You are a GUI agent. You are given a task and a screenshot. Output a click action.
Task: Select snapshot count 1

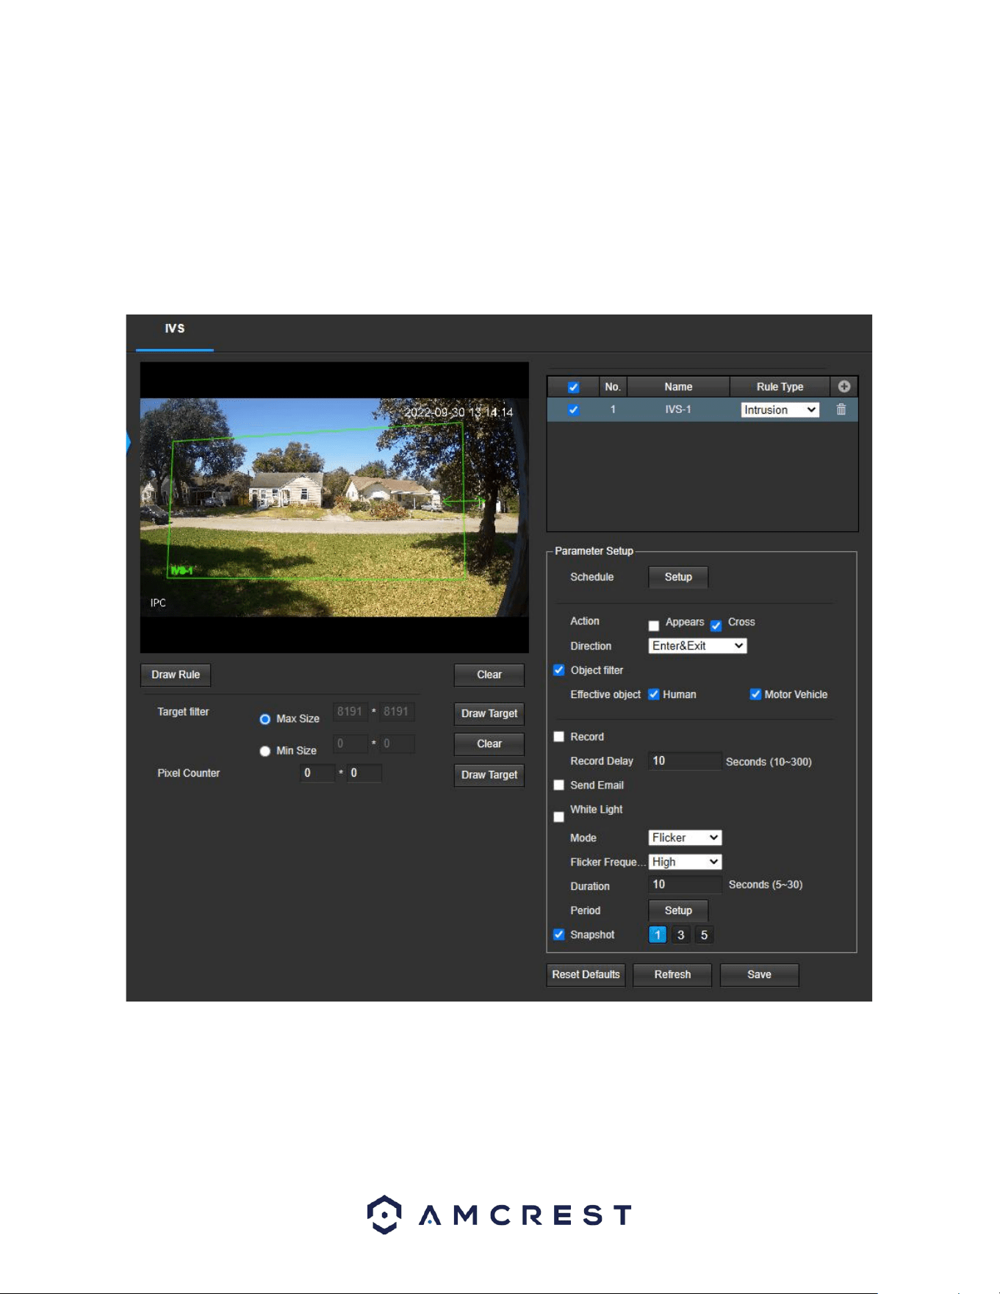[658, 935]
